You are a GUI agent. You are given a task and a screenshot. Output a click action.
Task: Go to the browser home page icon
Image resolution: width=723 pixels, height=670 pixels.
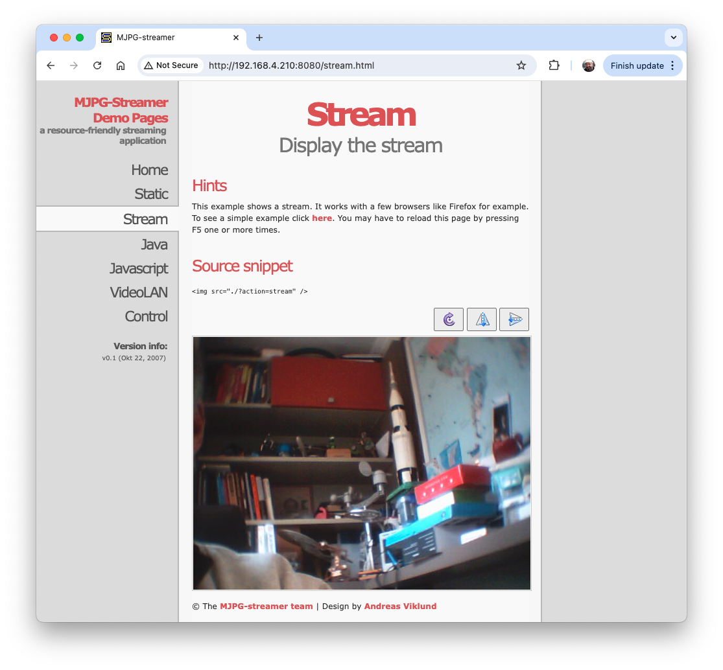[x=121, y=65]
